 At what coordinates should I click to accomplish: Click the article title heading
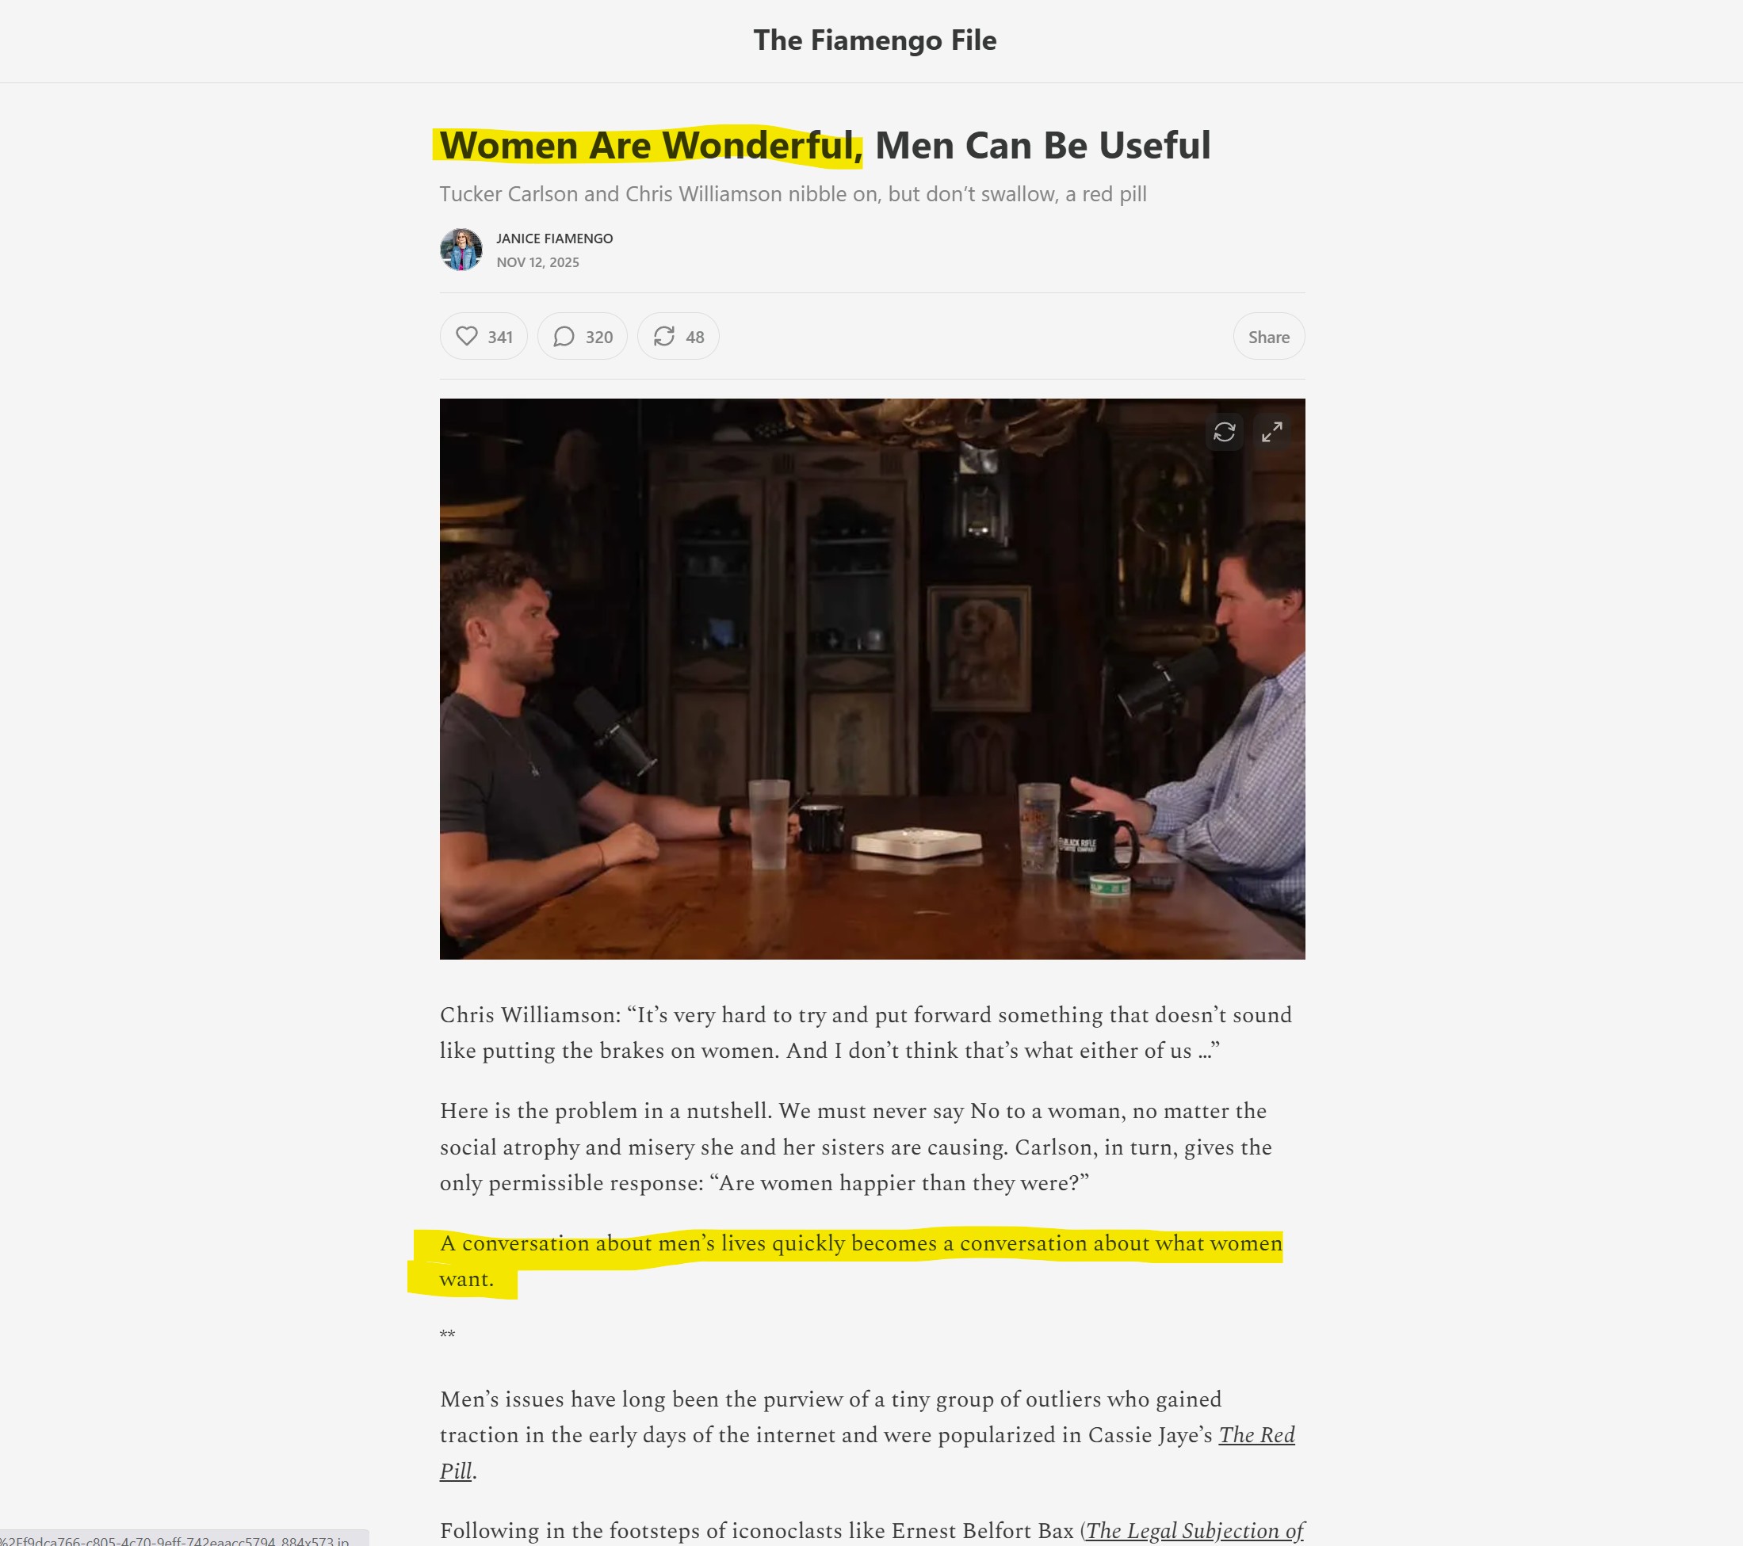(x=824, y=145)
